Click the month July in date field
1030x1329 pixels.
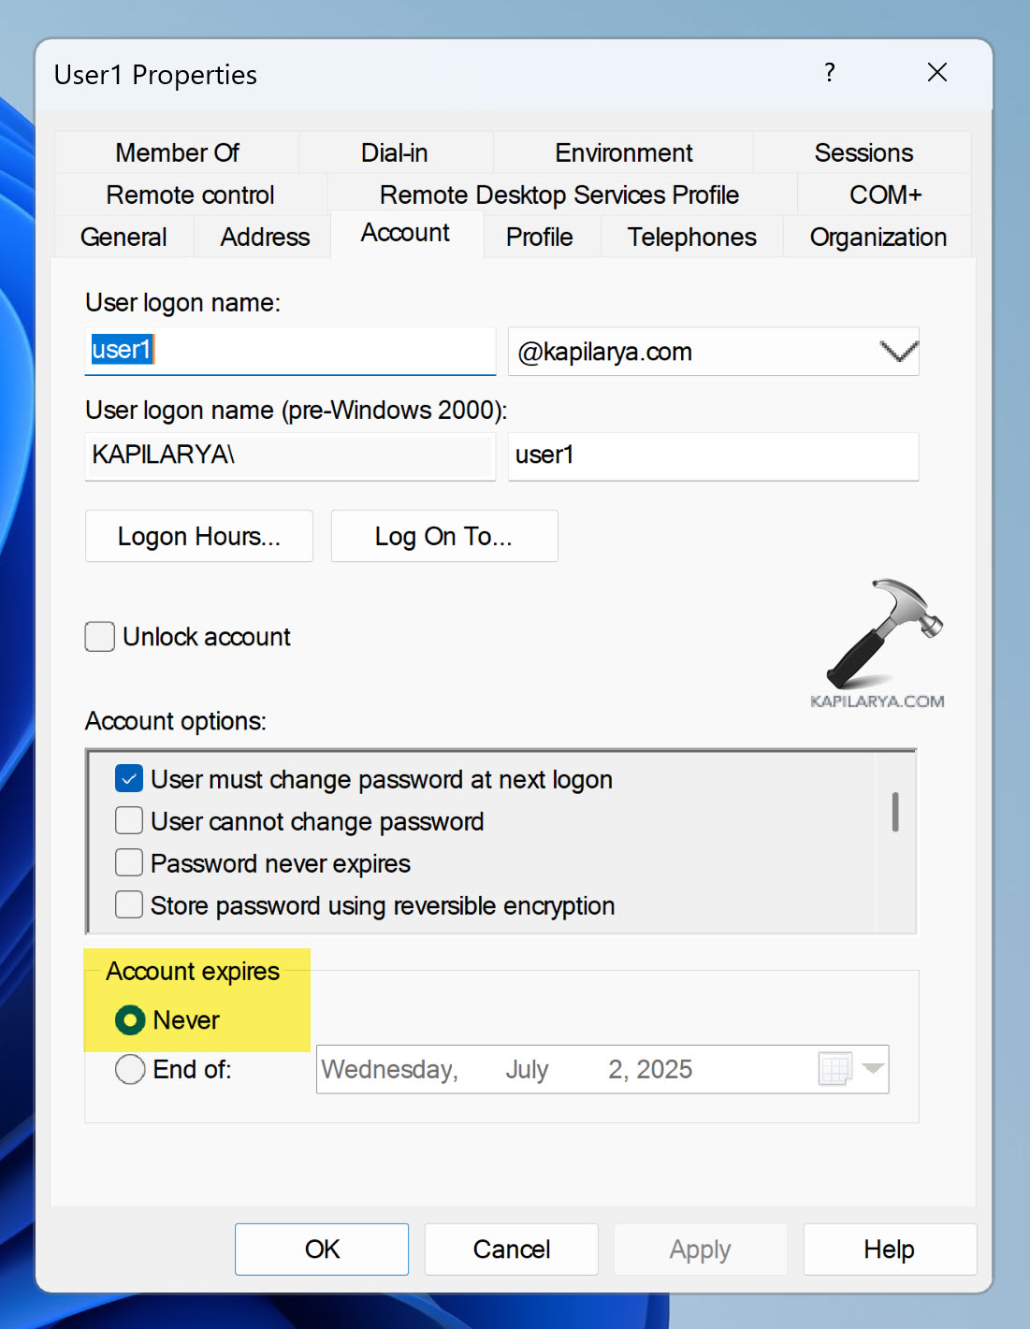[x=527, y=1069]
